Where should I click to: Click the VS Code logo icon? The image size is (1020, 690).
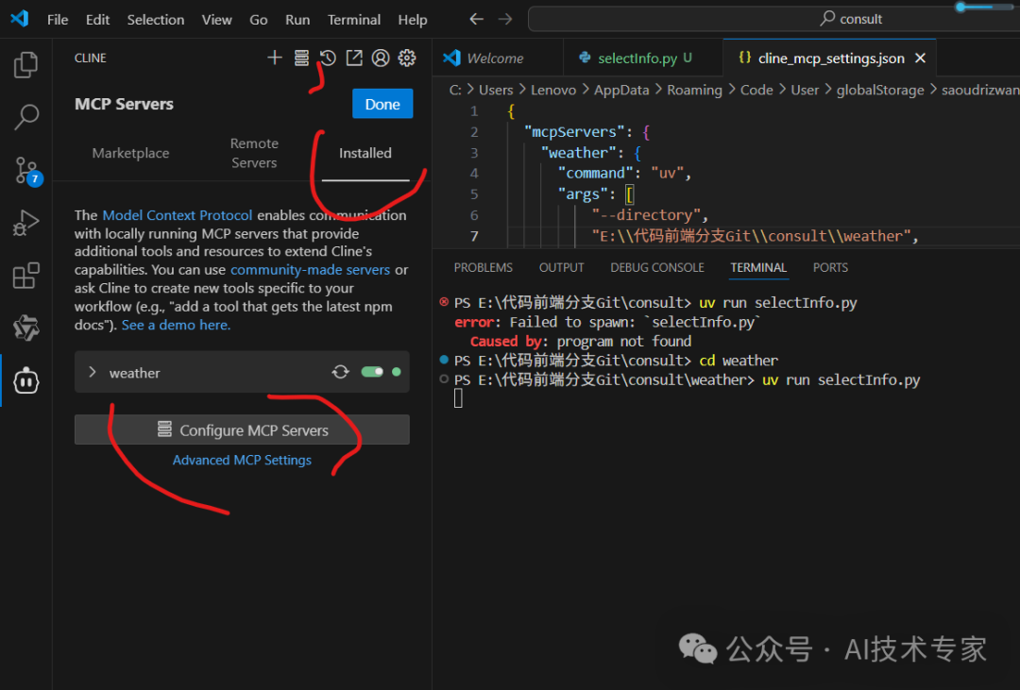tap(20, 18)
